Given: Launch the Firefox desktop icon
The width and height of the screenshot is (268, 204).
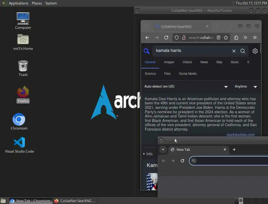Looking at the screenshot, I should coord(23,94).
